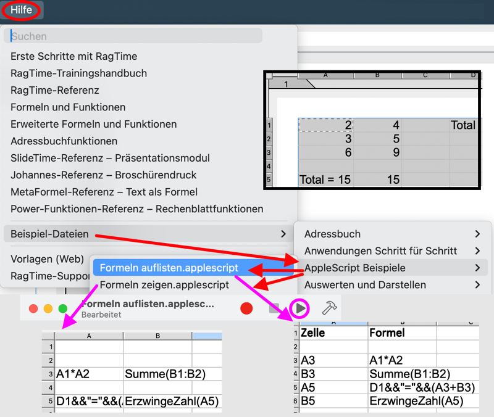Image resolution: width=494 pixels, height=417 pixels.
Task: Minimize Script Editor with yellow button
Action: pos(48,308)
